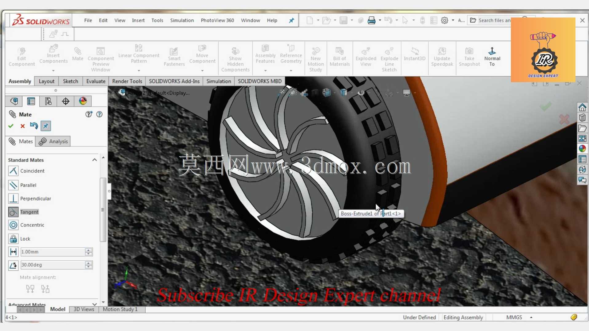Click the tags icon in status bar
This screenshot has width=589, height=331.
tap(574, 317)
